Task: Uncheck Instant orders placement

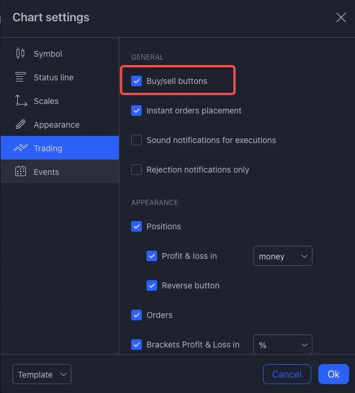Action: coord(136,111)
